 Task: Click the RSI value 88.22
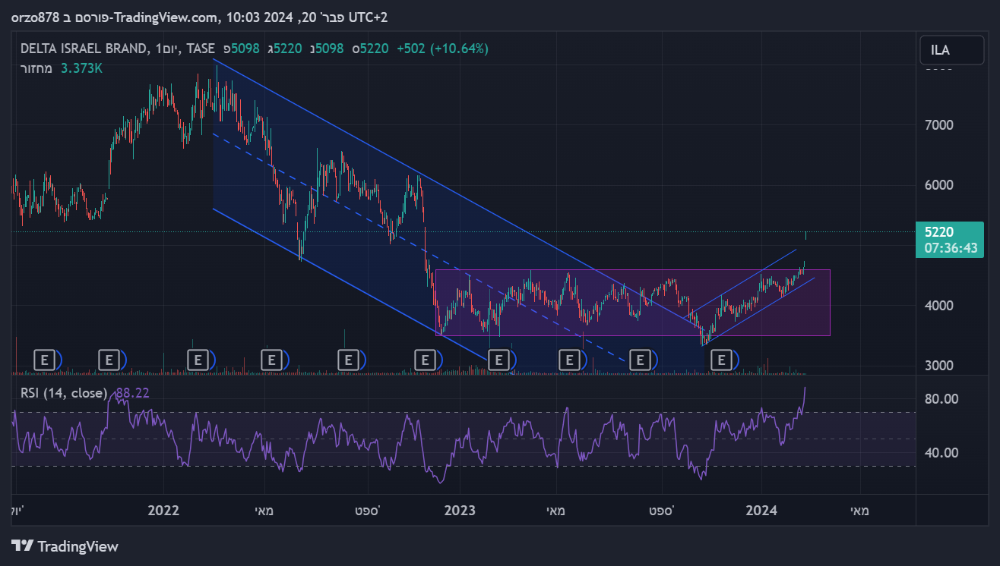pos(132,393)
